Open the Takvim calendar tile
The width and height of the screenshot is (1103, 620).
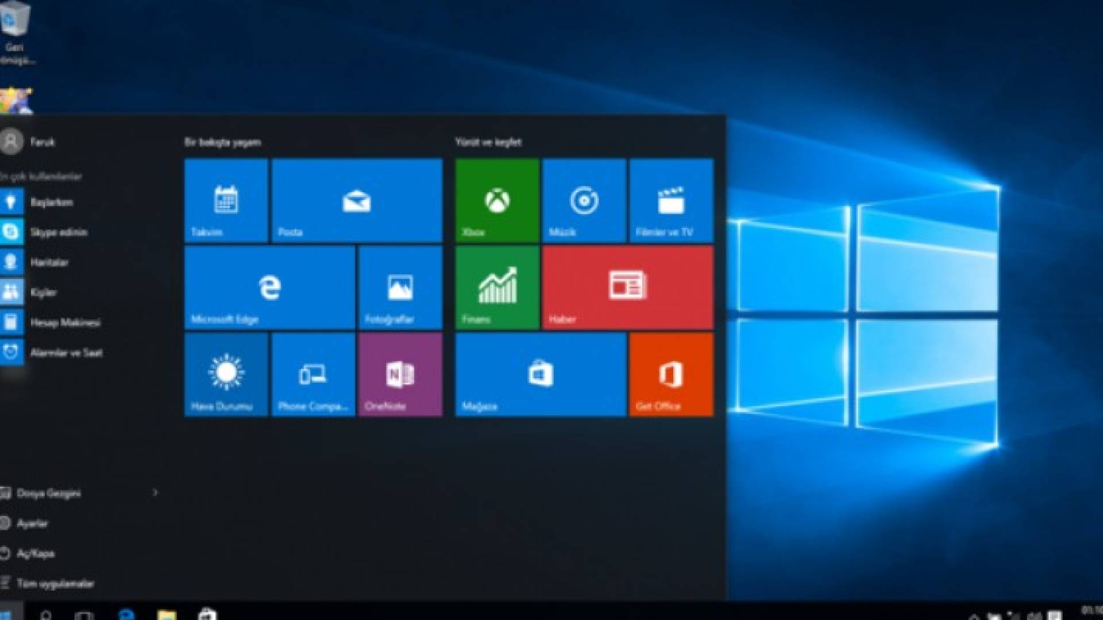[x=226, y=200]
